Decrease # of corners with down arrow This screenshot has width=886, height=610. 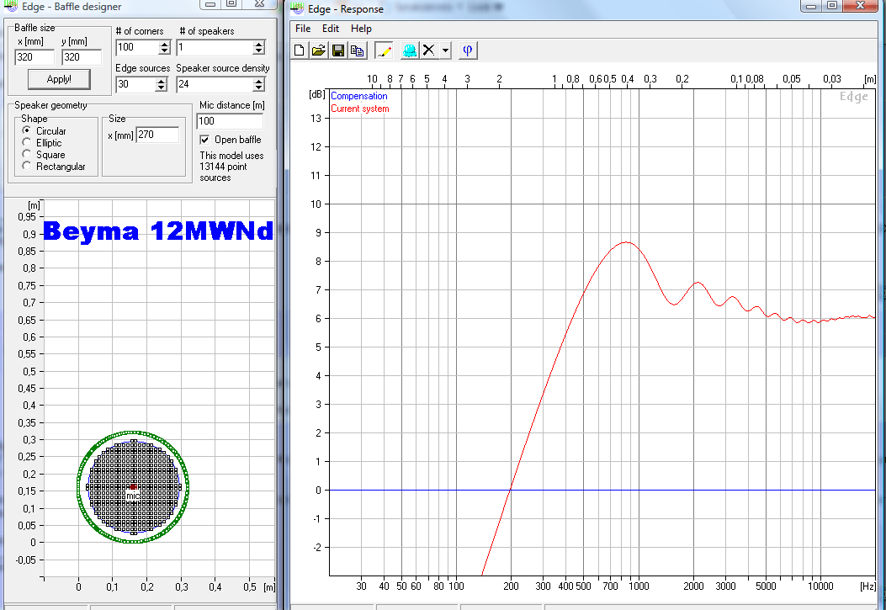pos(164,50)
